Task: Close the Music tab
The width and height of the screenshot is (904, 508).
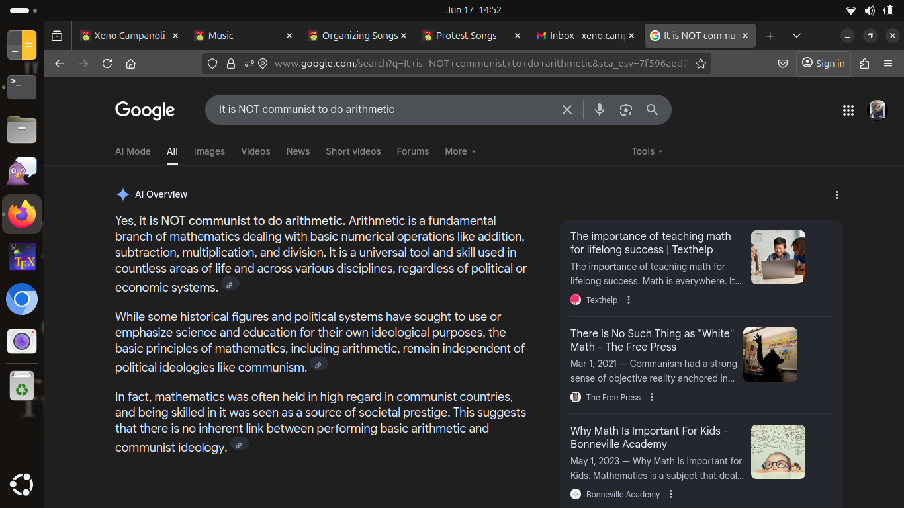Action: tap(289, 36)
